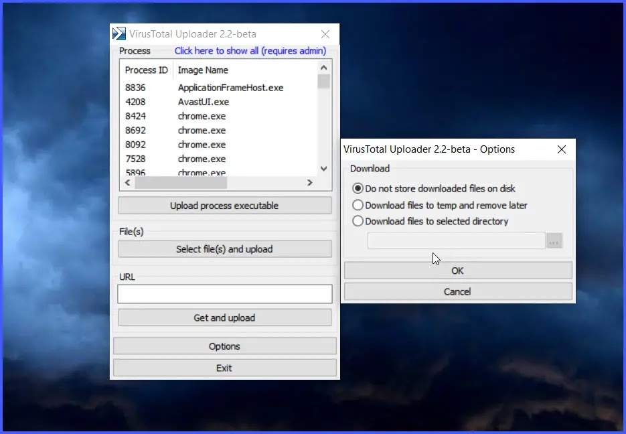The height and width of the screenshot is (434, 626).
Task: Click the horizontal scroll right arrow
Action: click(310, 183)
